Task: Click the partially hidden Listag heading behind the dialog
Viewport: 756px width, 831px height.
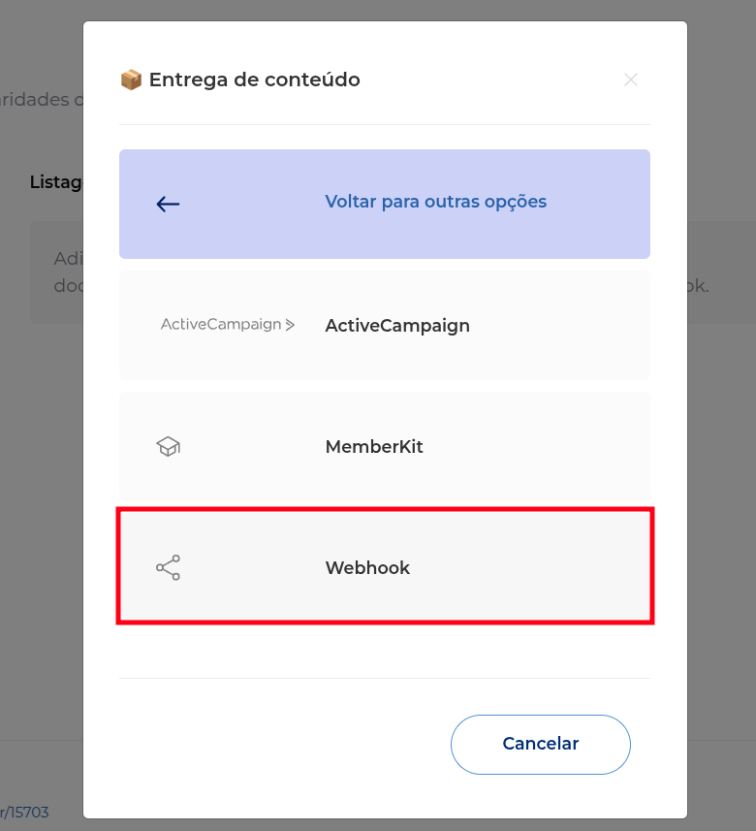Action: (56, 181)
